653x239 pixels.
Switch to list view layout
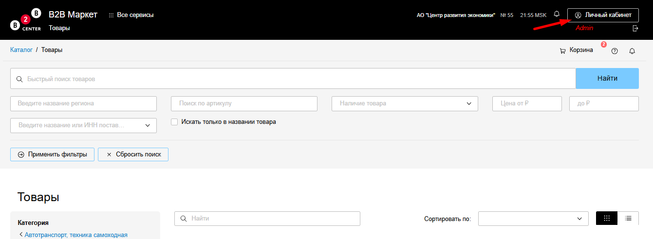pos(628,219)
